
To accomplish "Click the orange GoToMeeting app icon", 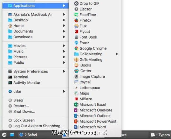I will tap(76, 60).
